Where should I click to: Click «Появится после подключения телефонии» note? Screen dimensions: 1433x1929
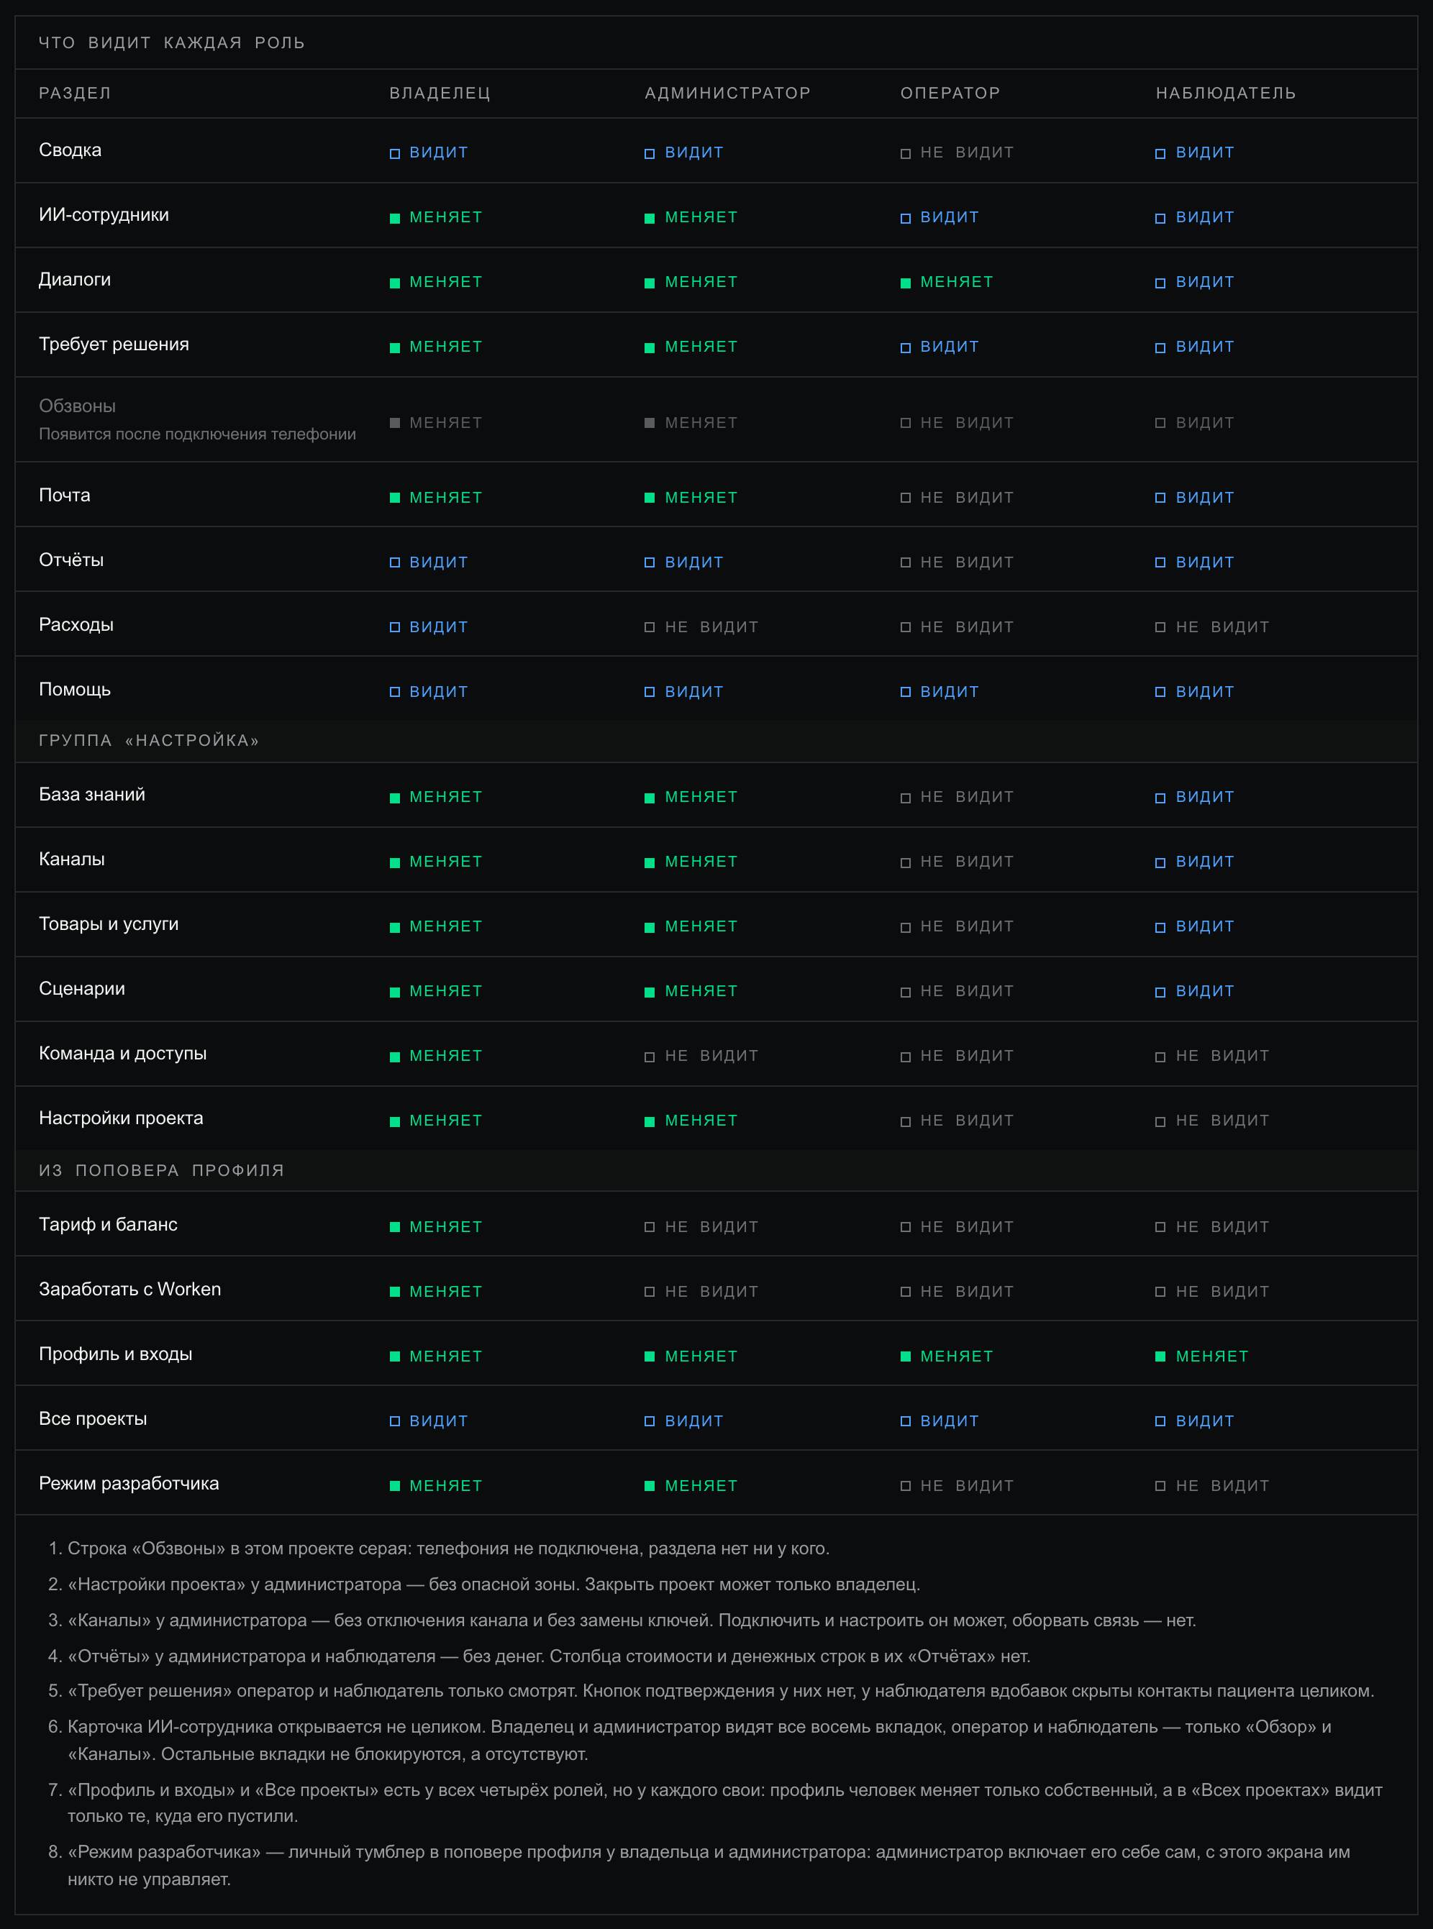tap(198, 434)
